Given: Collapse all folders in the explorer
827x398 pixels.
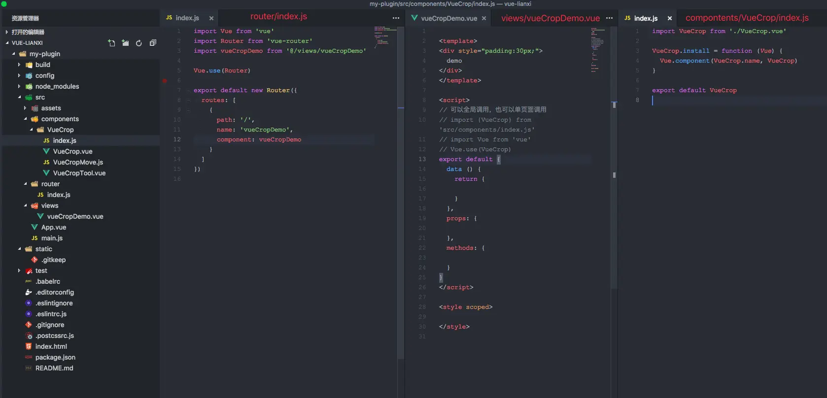Looking at the screenshot, I should pyautogui.click(x=153, y=43).
